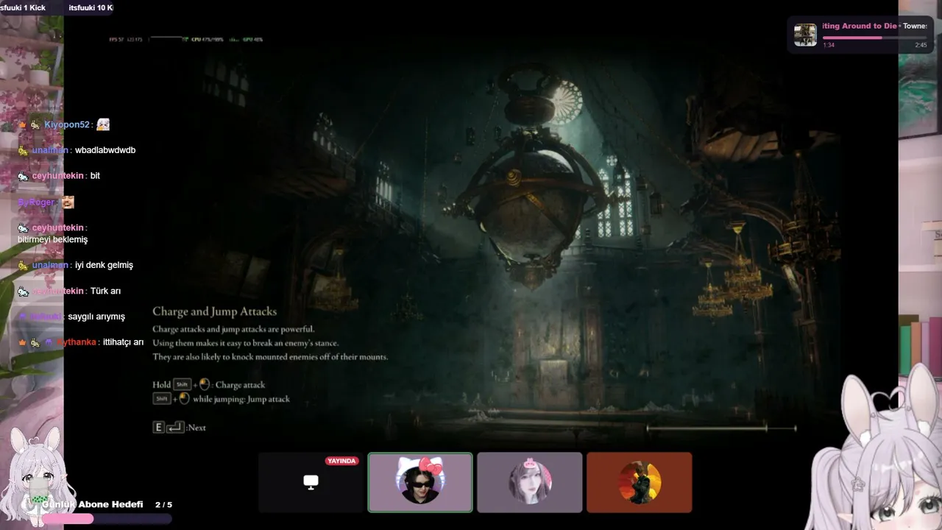This screenshot has height=530, width=942.
Task: Click the crown badge next to Kiyopon52
Action: pos(23,125)
